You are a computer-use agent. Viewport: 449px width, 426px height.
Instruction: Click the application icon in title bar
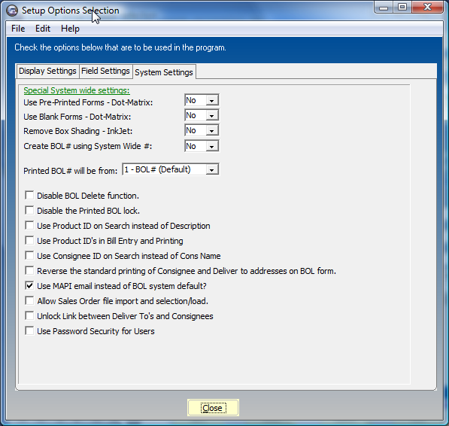12,11
